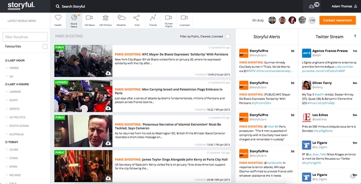The height and width of the screenshot is (184, 361).
Task: Toggle the Favourites checkbox
Action: click(x=45, y=47)
